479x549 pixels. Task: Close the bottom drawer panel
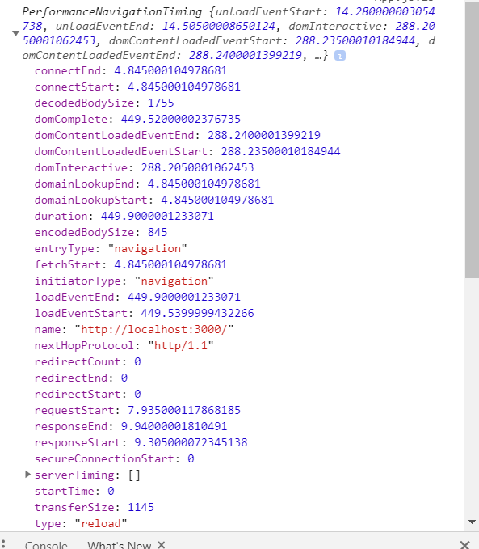[464, 545]
